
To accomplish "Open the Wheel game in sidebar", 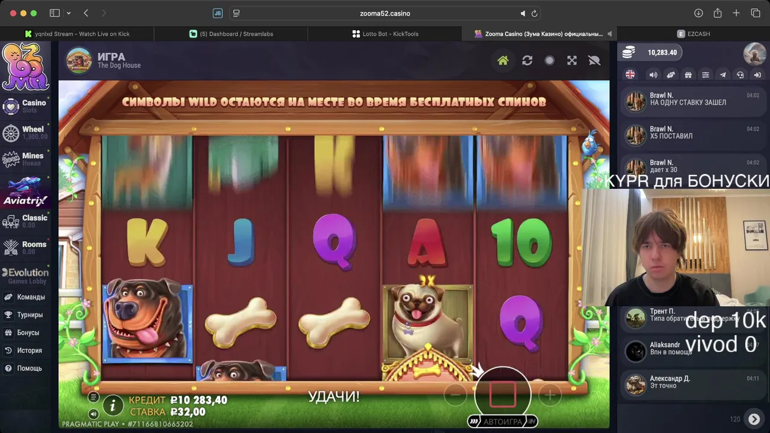I will point(25,132).
